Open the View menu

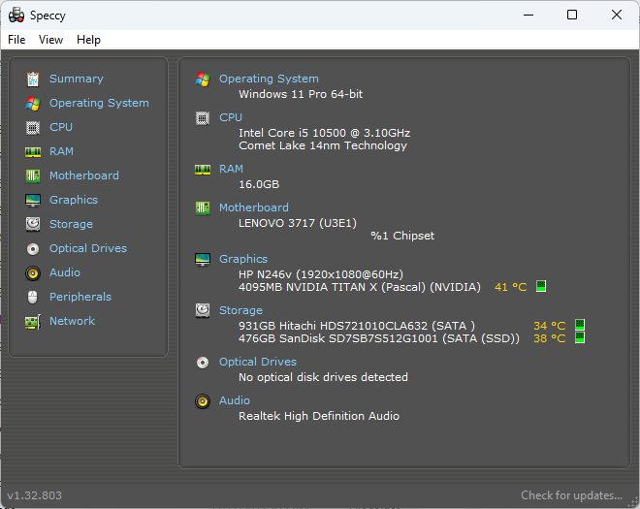coord(50,40)
